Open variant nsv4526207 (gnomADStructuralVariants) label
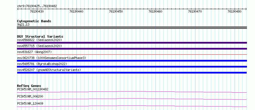 point(49,70)
